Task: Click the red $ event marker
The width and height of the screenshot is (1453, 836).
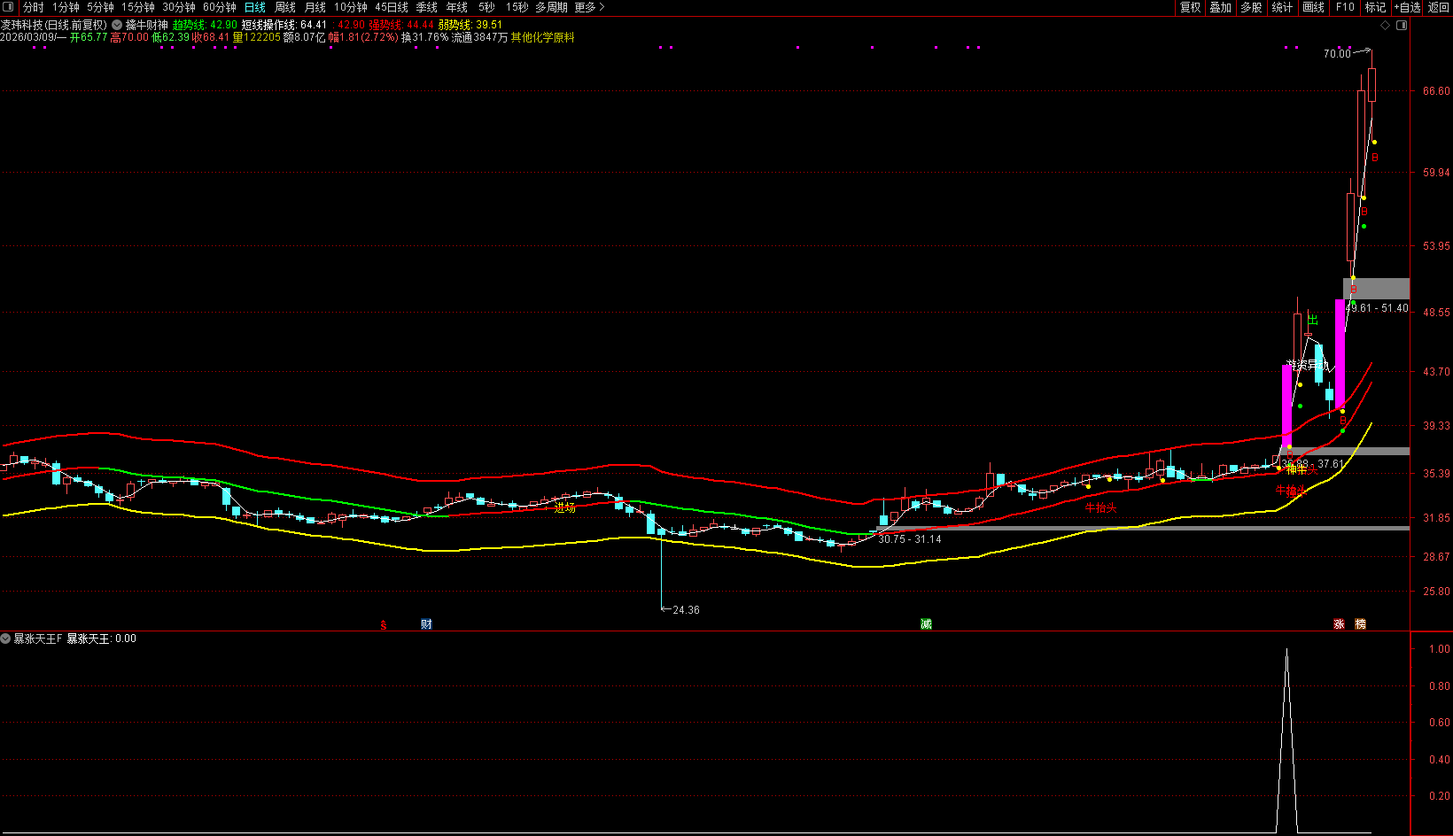Action: tap(384, 625)
